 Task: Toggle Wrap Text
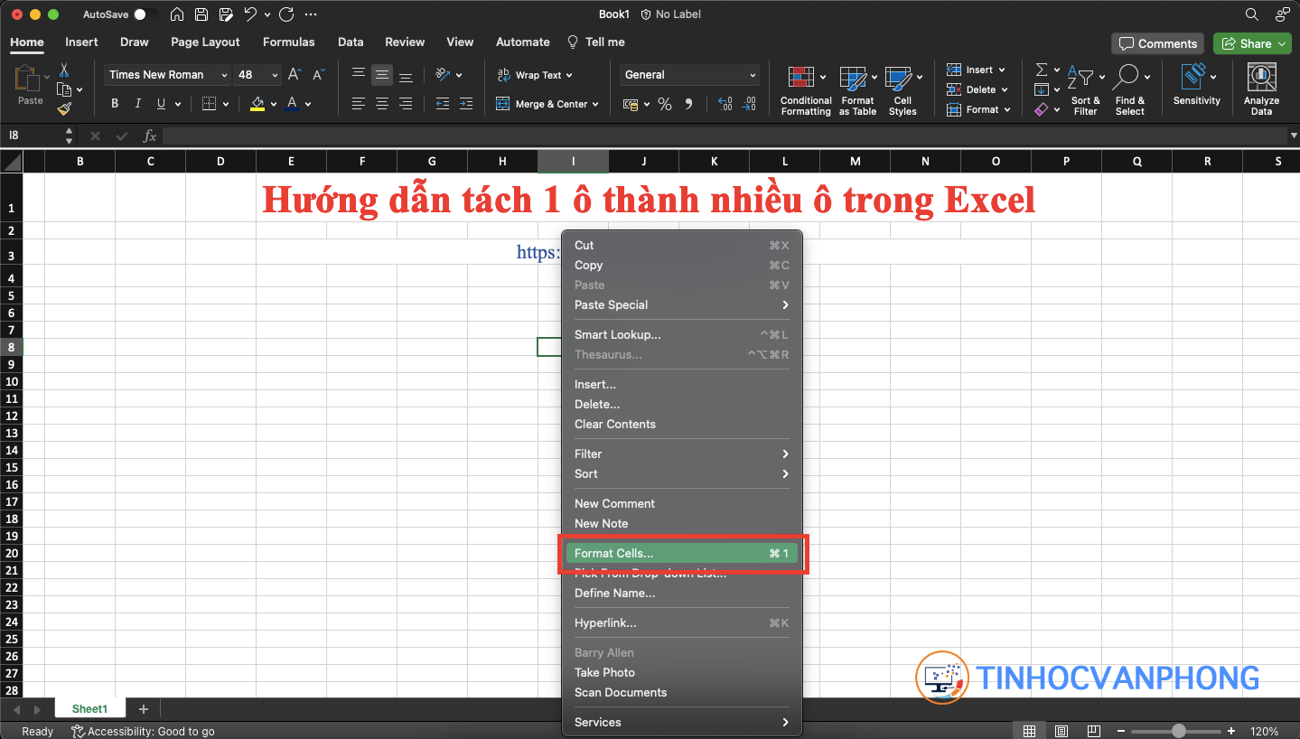pos(535,75)
